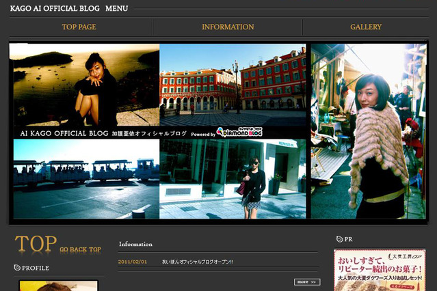Click the circular icon beside PROFILE
The height and width of the screenshot is (291, 437).
(17, 268)
